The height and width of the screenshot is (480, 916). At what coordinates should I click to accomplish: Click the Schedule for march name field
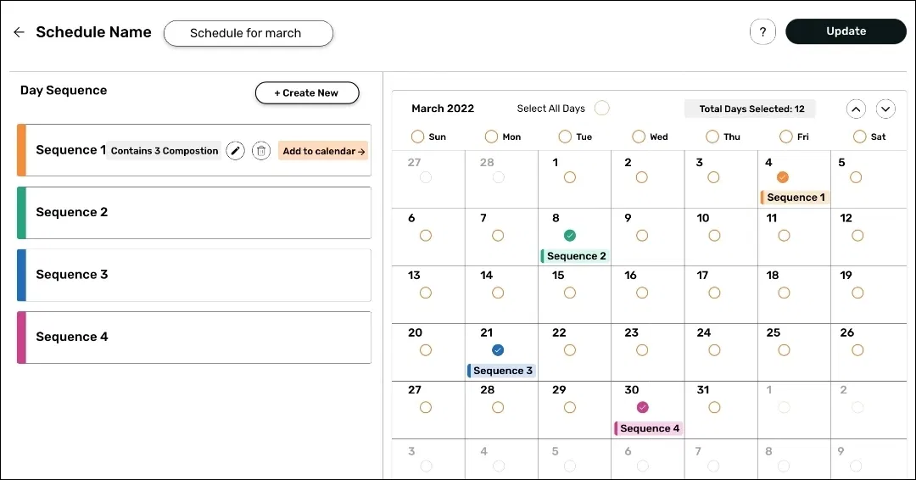tap(248, 33)
